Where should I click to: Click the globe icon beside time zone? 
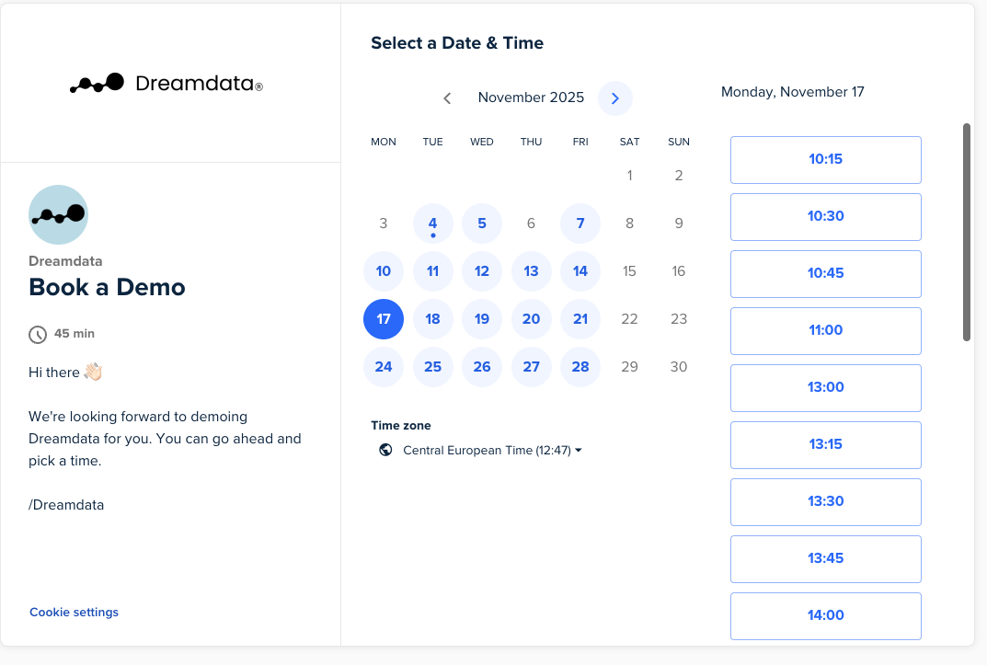[x=385, y=450]
